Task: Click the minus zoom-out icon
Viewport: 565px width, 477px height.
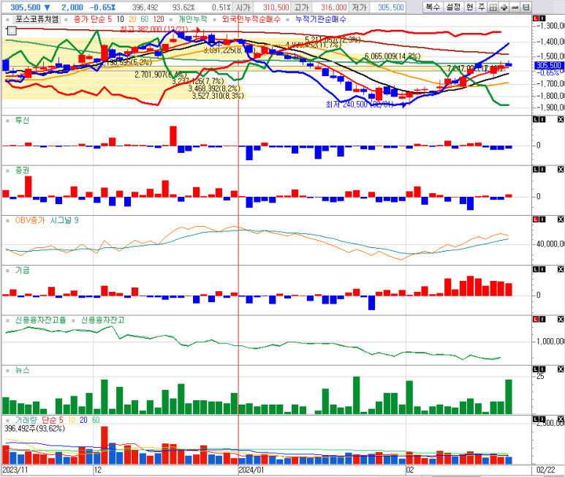Action: pos(515,7)
